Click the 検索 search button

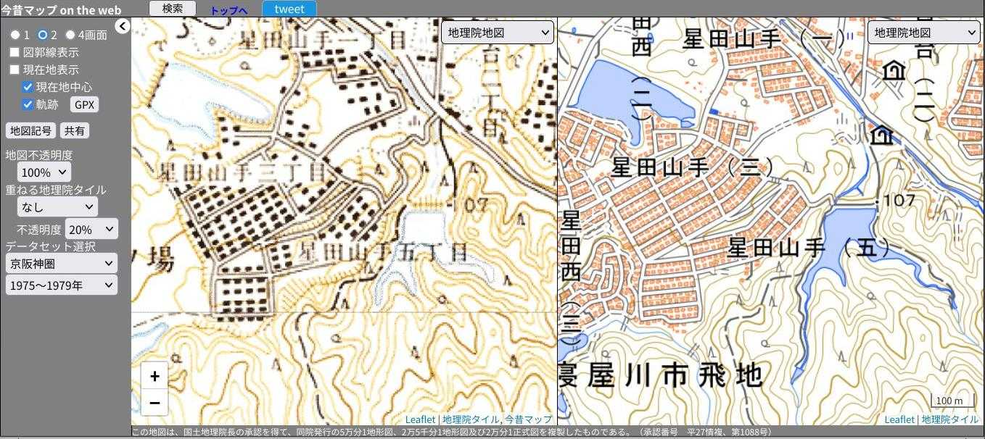coord(173,9)
